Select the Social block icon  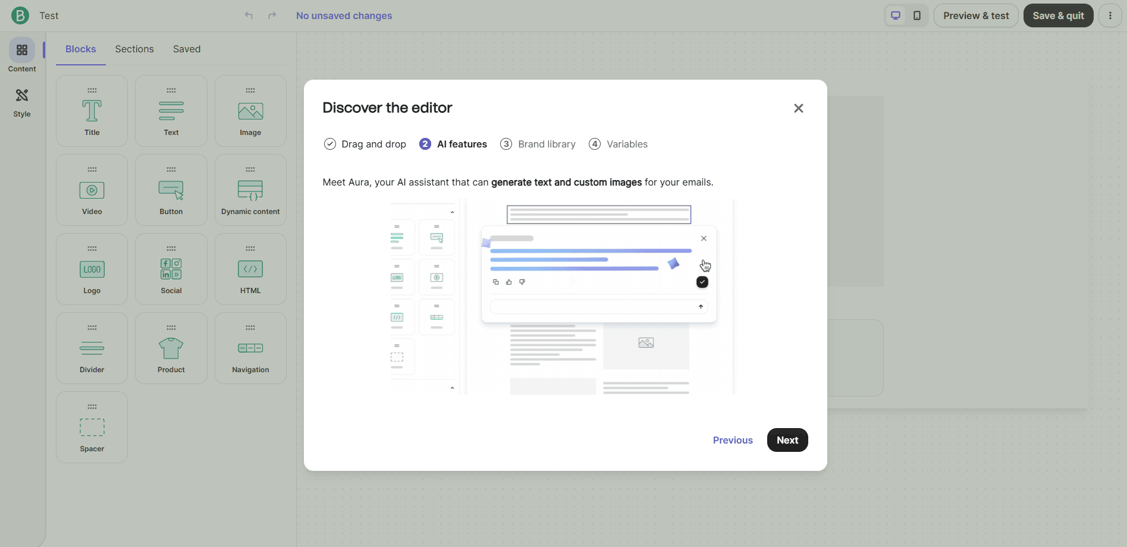[171, 269]
